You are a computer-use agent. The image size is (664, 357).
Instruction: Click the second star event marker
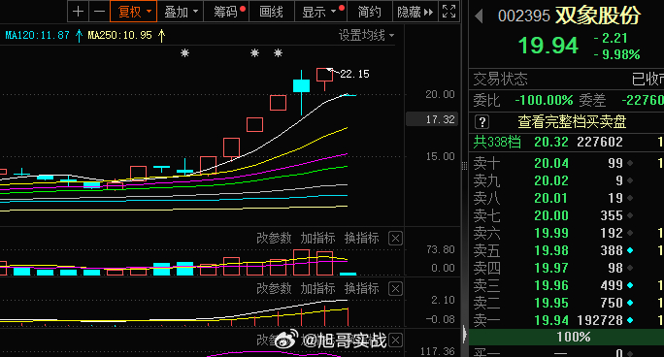(x=254, y=53)
